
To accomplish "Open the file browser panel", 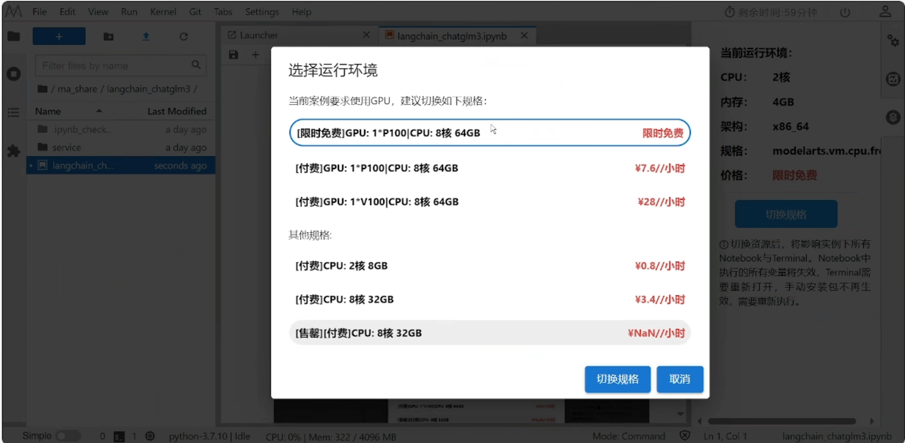I will [13, 36].
